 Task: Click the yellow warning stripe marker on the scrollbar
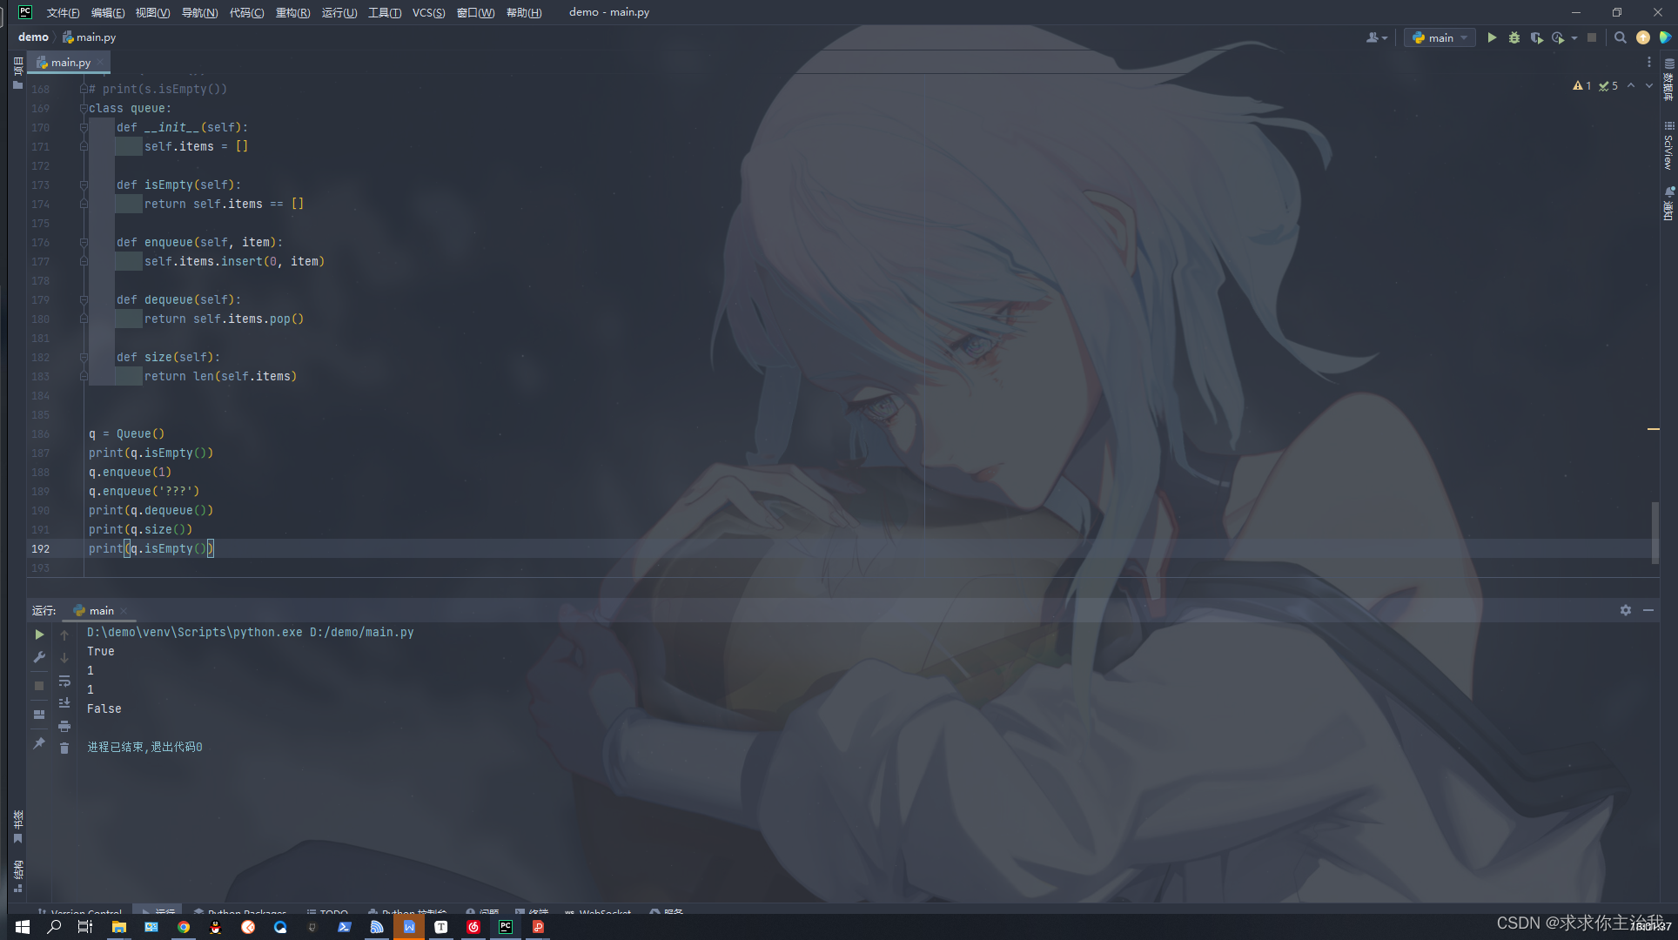pos(1654,429)
